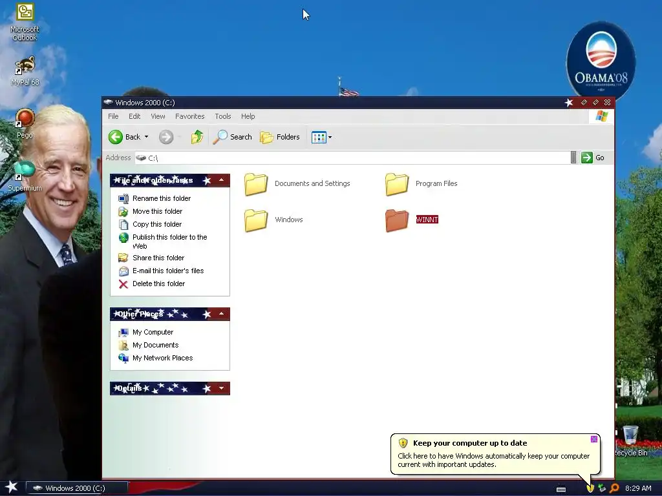Click the Windows flag logo in the menu bar

[602, 116]
